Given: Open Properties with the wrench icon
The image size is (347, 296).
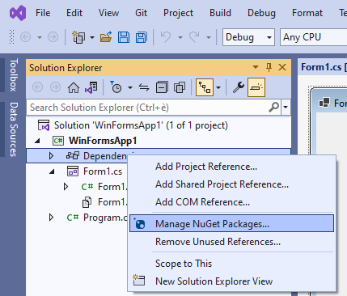Looking at the screenshot, I should (x=239, y=87).
